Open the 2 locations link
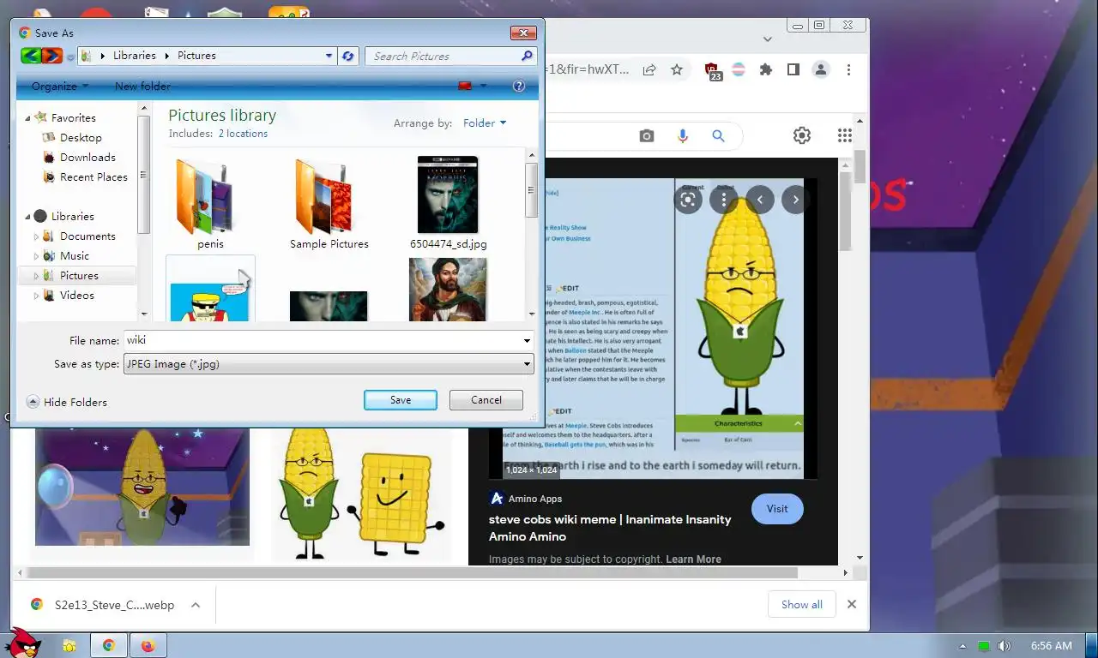Screen dimensions: 1098x658 [x=243, y=134]
